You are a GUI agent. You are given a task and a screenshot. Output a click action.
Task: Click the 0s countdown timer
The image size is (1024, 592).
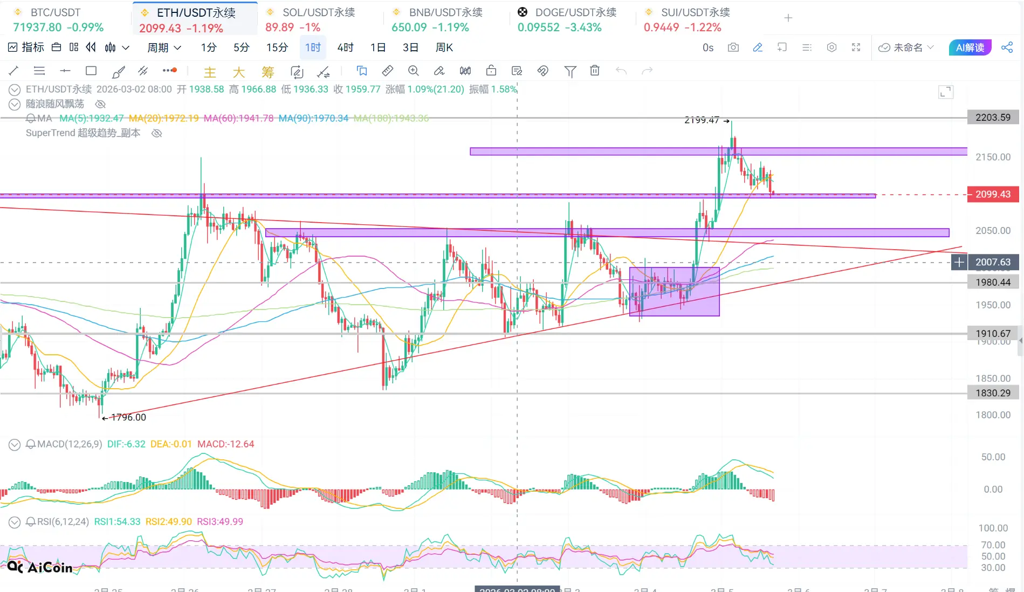[x=708, y=47]
